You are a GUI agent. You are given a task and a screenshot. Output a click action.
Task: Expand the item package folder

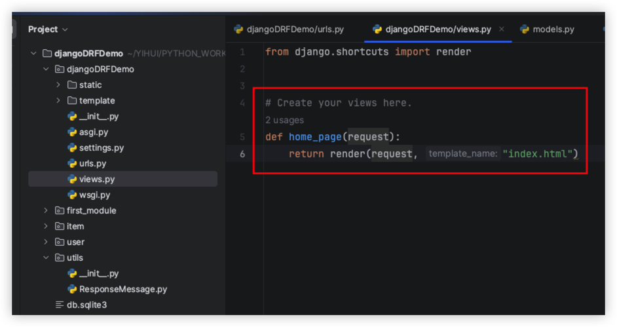click(46, 226)
